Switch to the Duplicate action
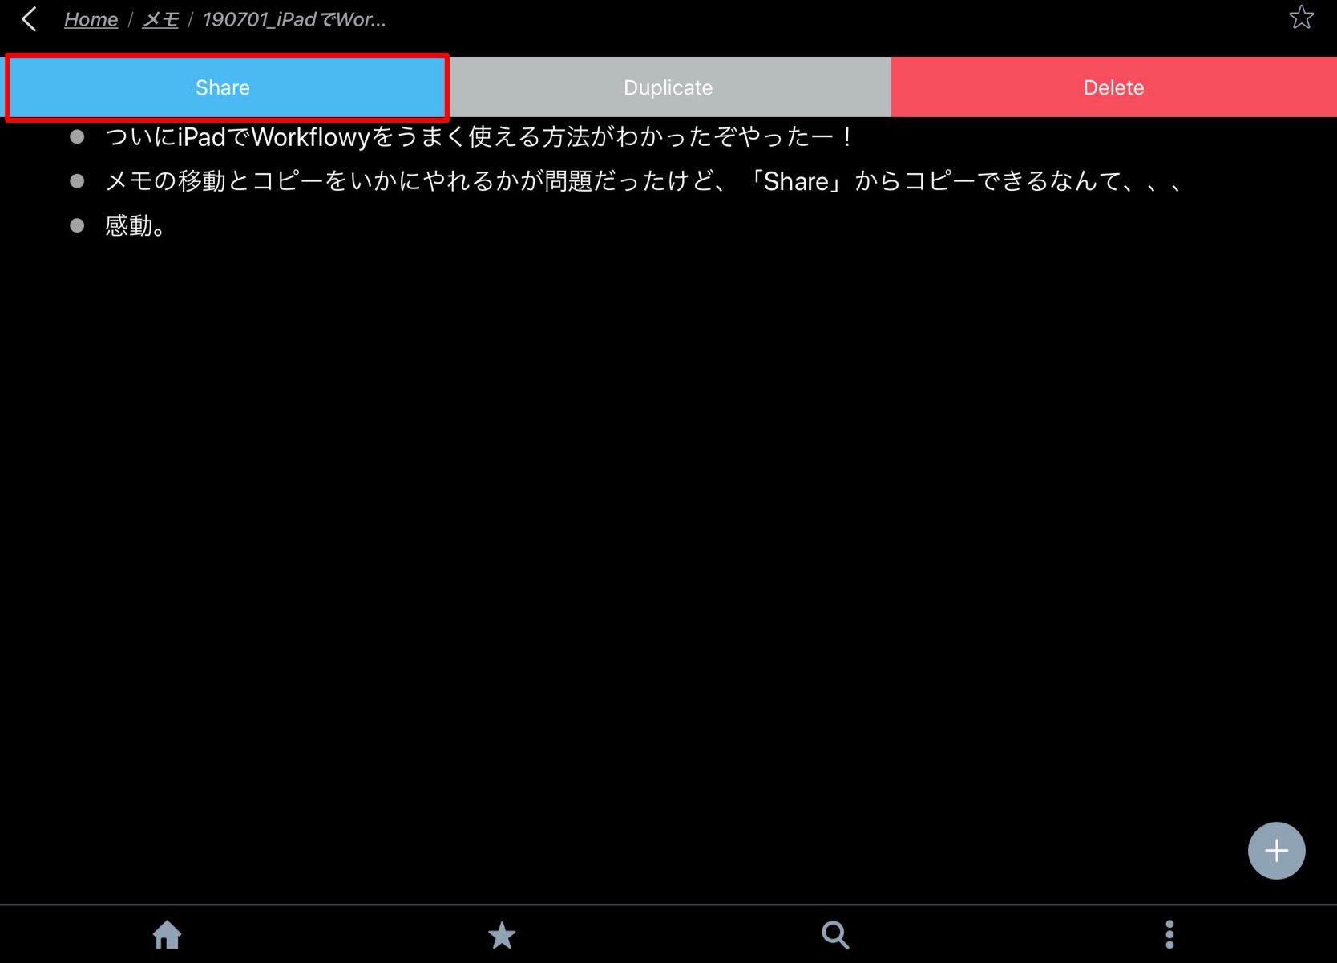 (x=668, y=87)
